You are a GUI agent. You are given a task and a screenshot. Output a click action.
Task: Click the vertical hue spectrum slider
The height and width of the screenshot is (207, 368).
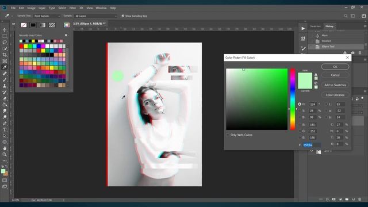(293, 99)
